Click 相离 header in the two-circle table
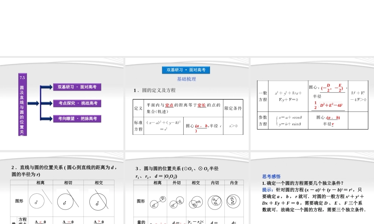The image size is (374, 224). [x=157, y=183]
